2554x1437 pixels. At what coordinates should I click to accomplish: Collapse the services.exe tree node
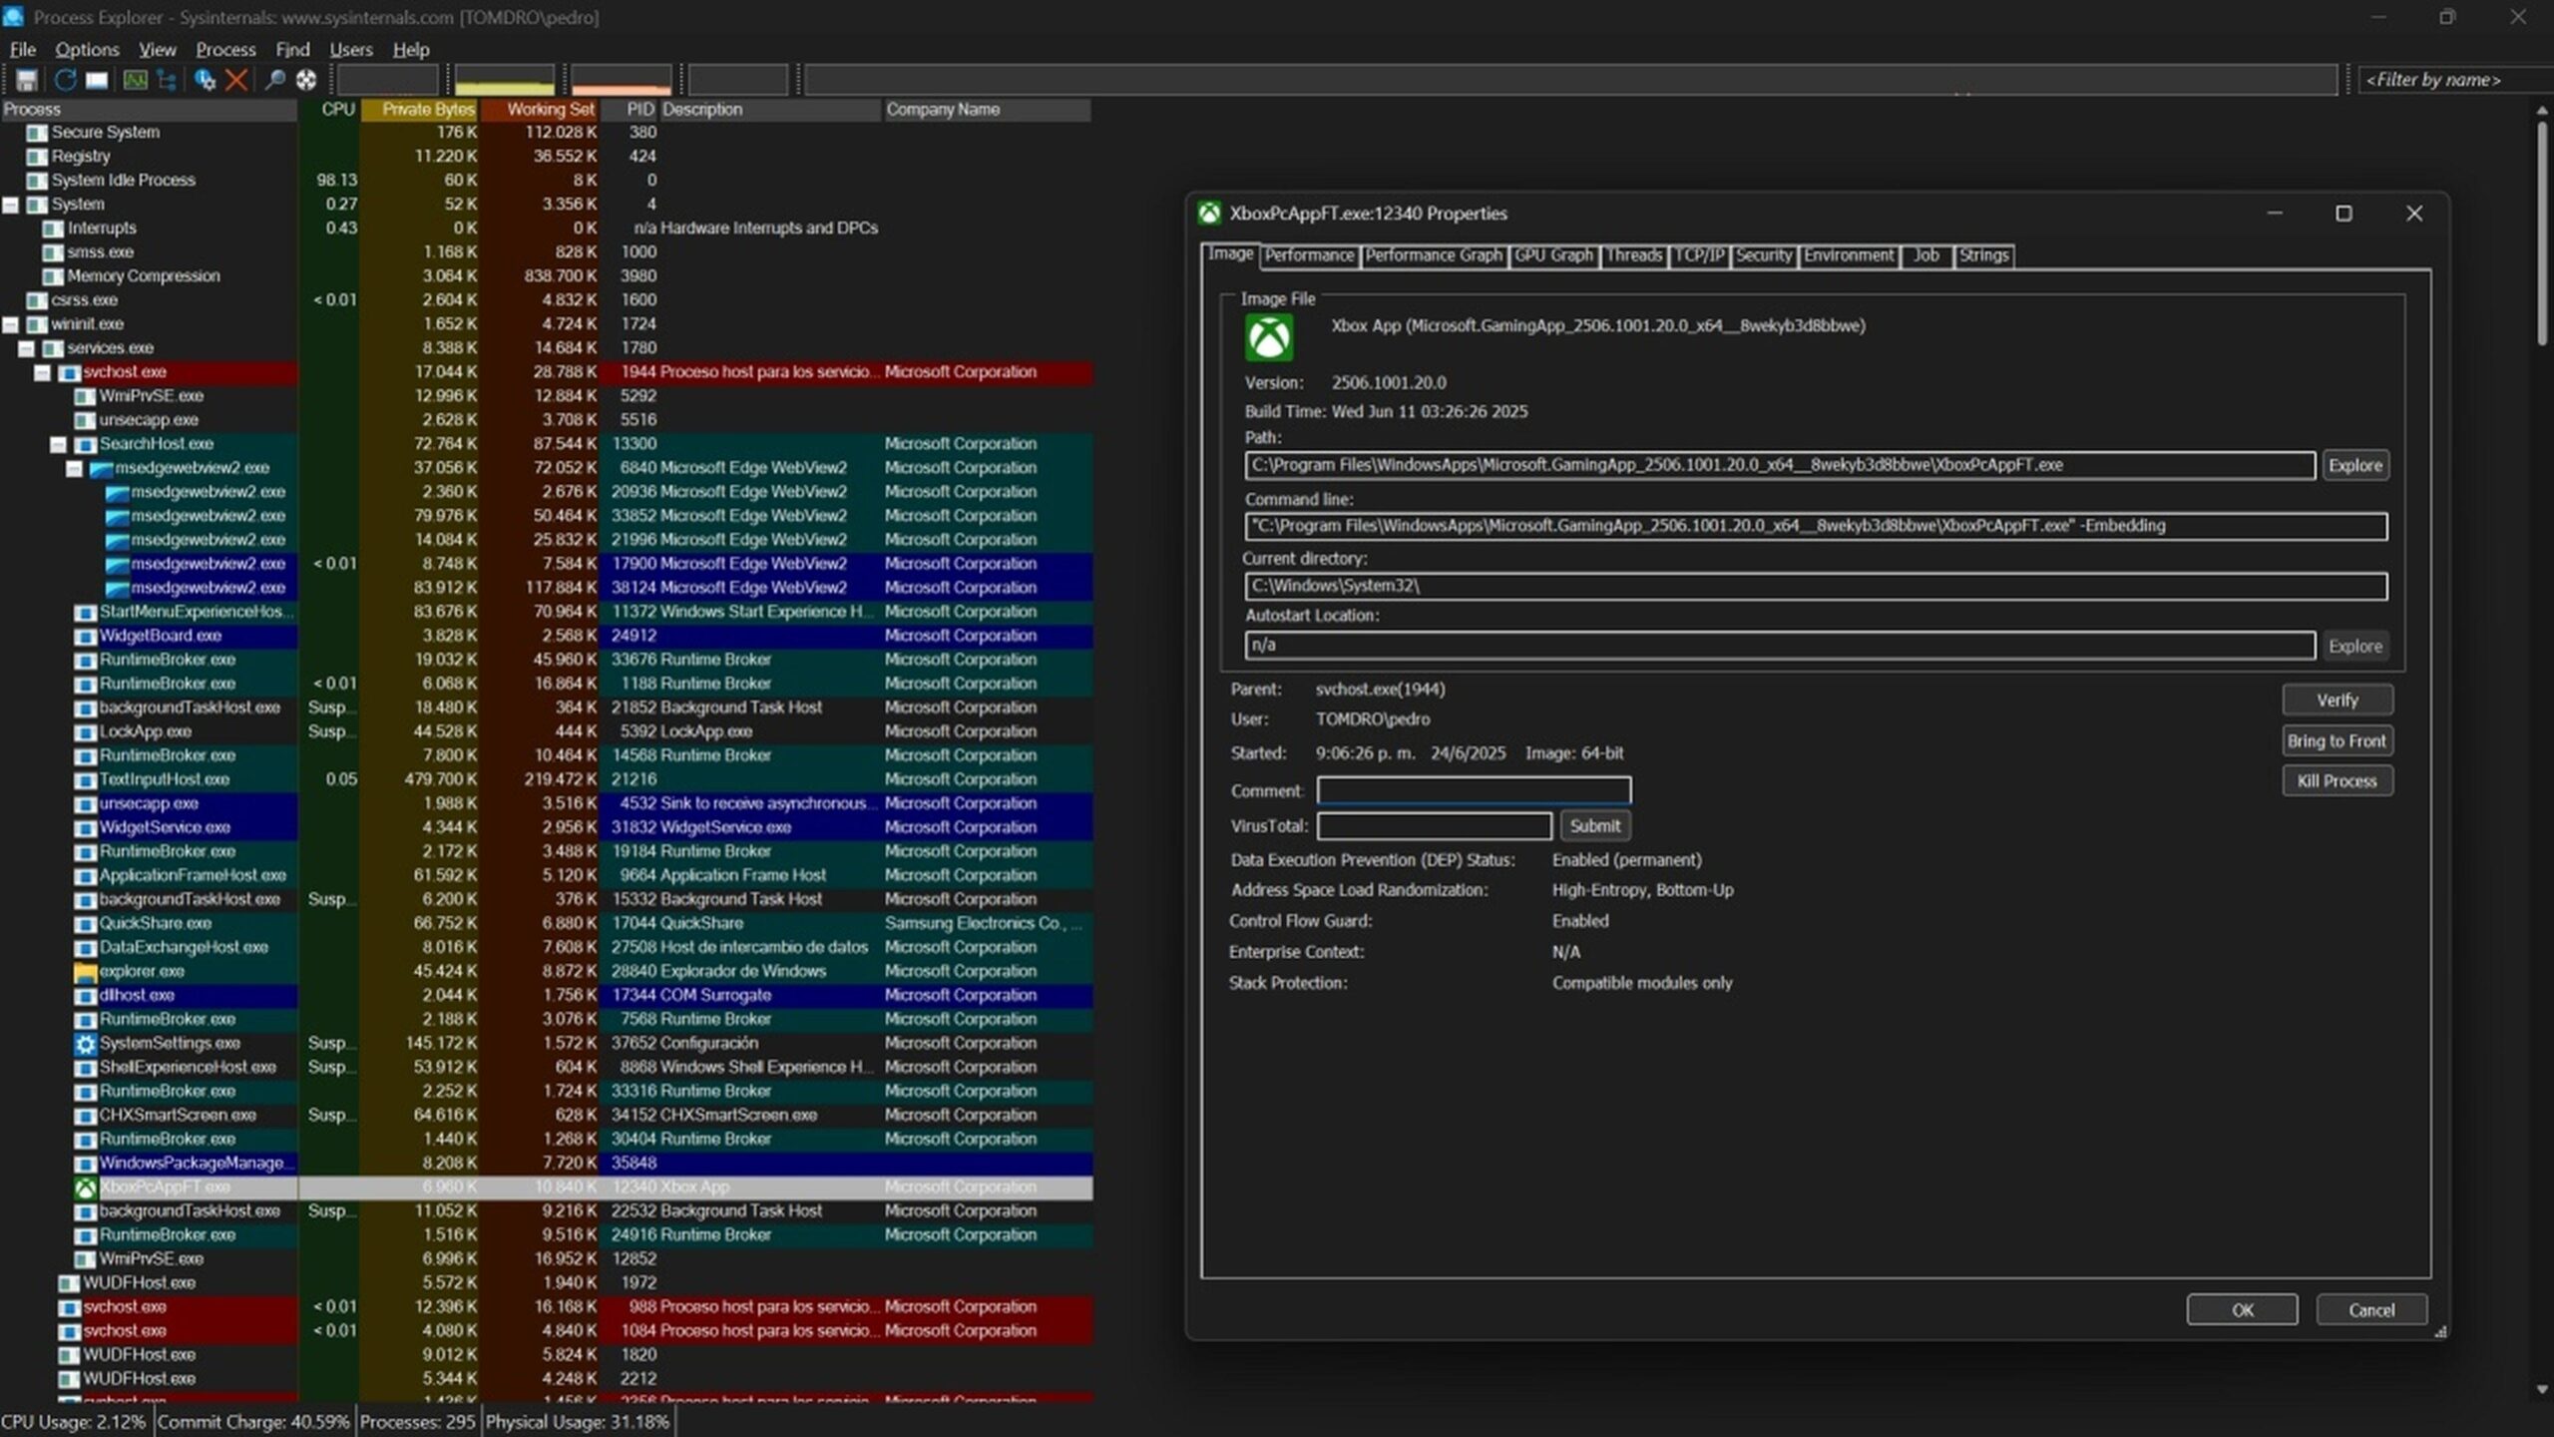27,348
